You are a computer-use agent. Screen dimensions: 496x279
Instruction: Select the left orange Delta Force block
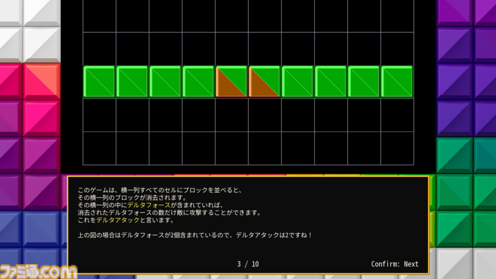[231, 82]
